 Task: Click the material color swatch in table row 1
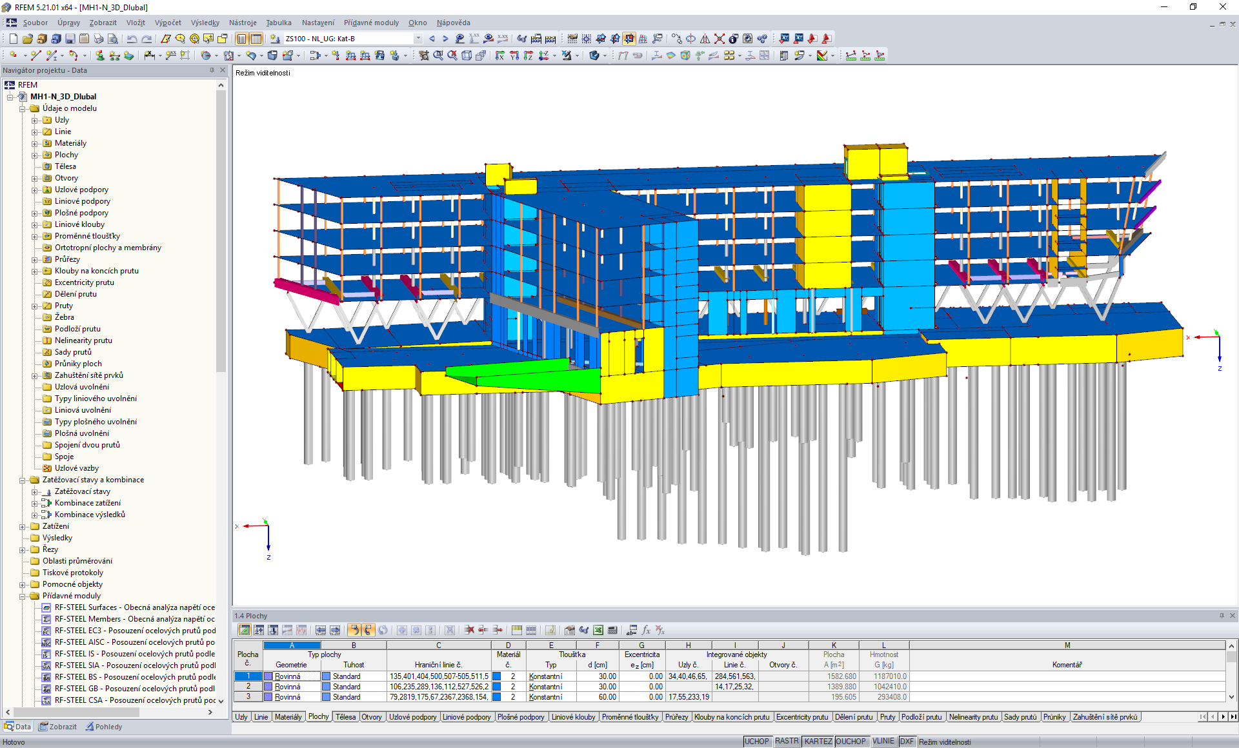(x=496, y=676)
